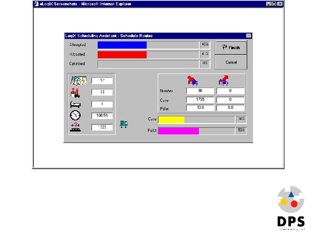319x239 pixels.
Task: Click the time field showing 108:51
Action: (x=102, y=116)
